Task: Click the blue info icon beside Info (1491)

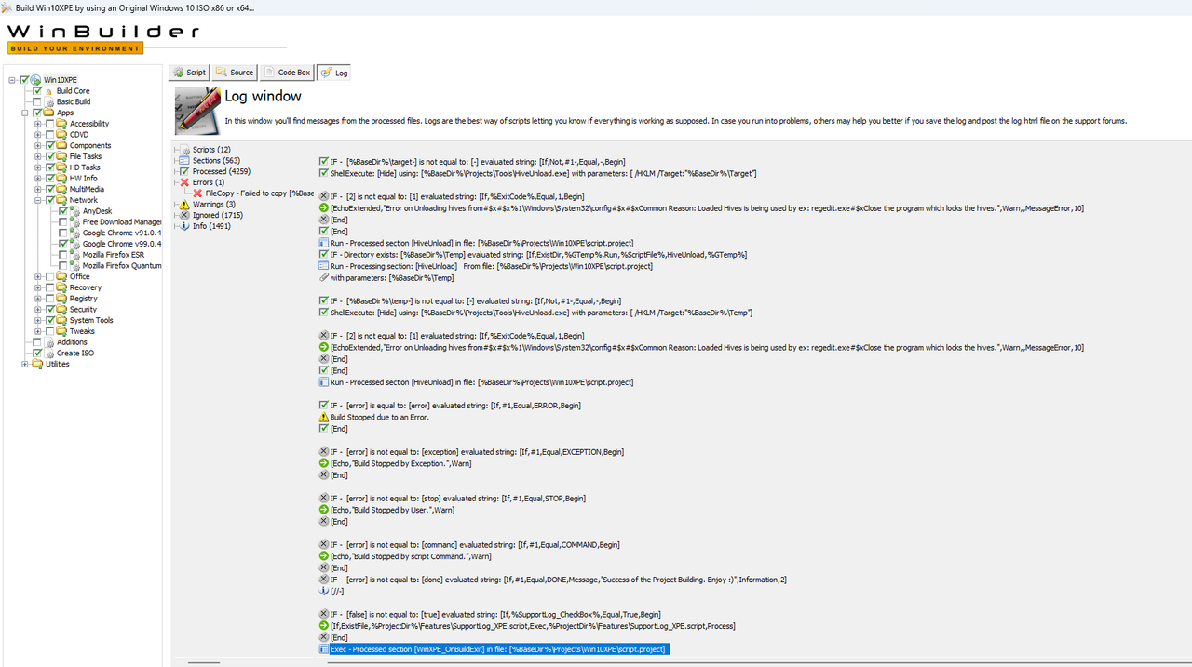Action: tap(184, 226)
